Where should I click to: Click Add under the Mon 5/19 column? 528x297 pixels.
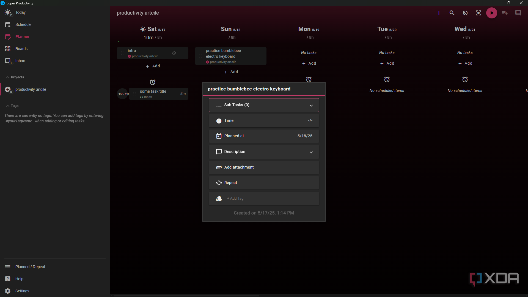point(309,63)
